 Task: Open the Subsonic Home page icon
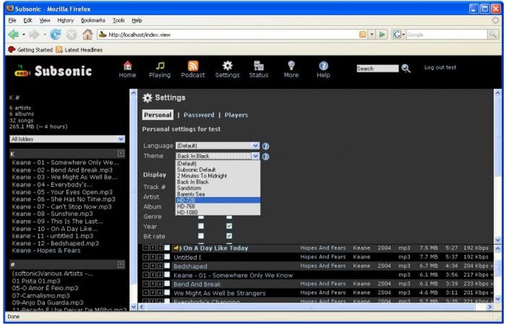point(127,66)
